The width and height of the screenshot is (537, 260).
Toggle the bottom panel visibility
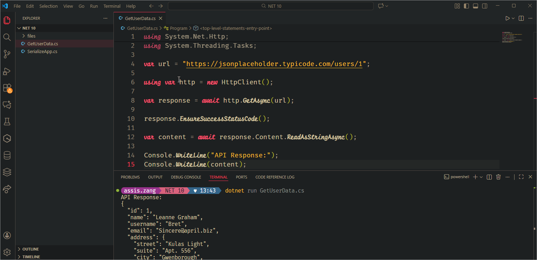click(475, 6)
